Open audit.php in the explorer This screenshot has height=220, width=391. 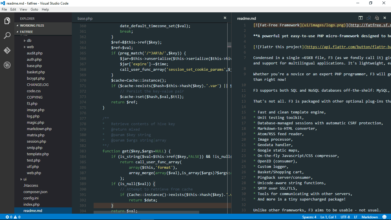click(35, 53)
